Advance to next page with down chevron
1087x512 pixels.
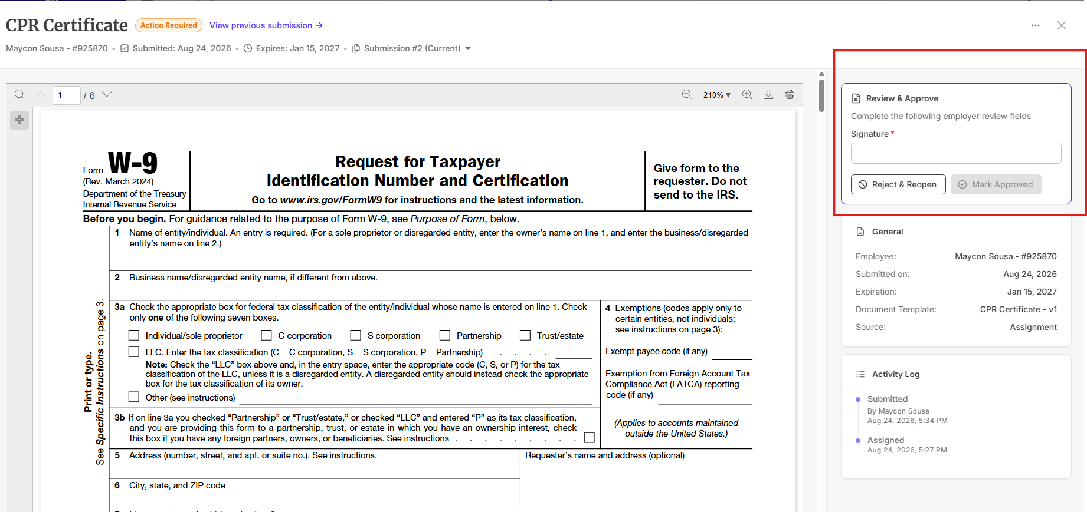click(x=107, y=94)
